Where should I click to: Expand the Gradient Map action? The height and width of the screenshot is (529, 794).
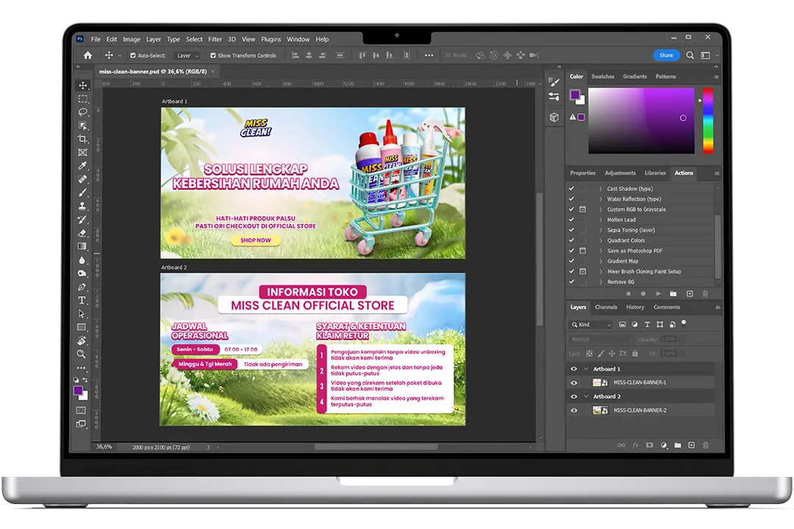600,262
